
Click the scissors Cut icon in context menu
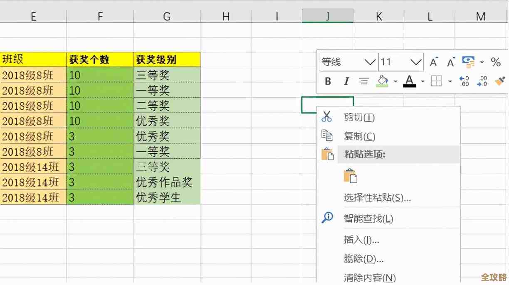pos(328,117)
